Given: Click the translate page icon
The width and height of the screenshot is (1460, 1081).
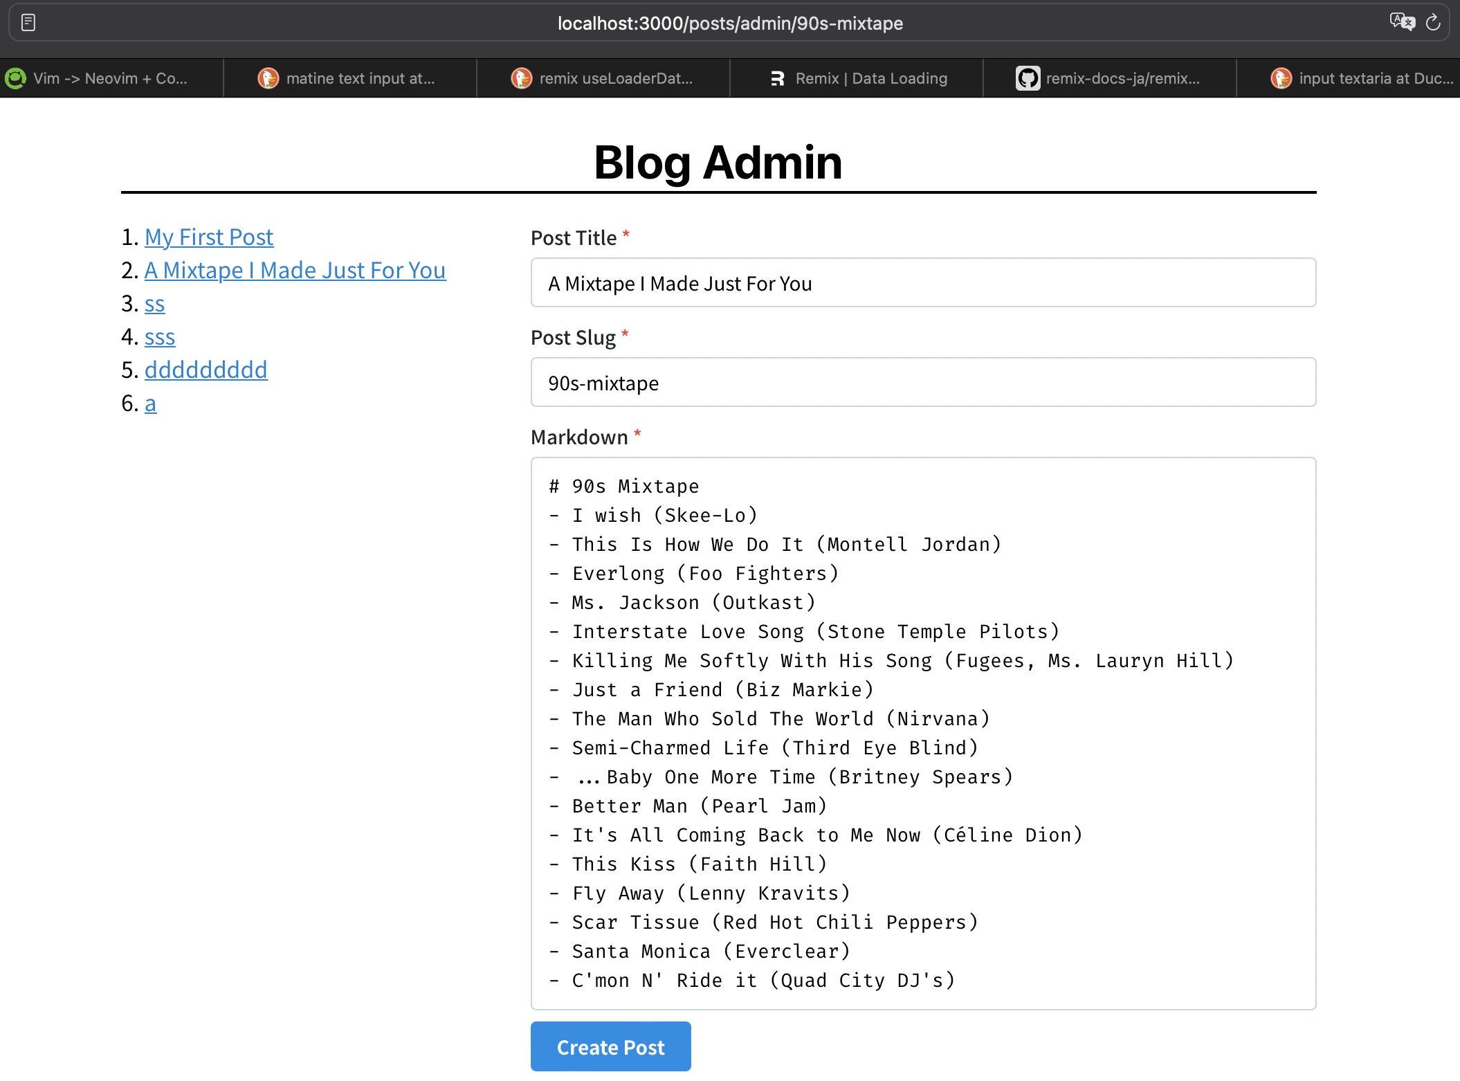Looking at the screenshot, I should [1402, 22].
